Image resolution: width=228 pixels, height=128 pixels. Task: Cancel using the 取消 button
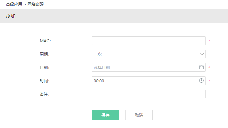(139, 115)
